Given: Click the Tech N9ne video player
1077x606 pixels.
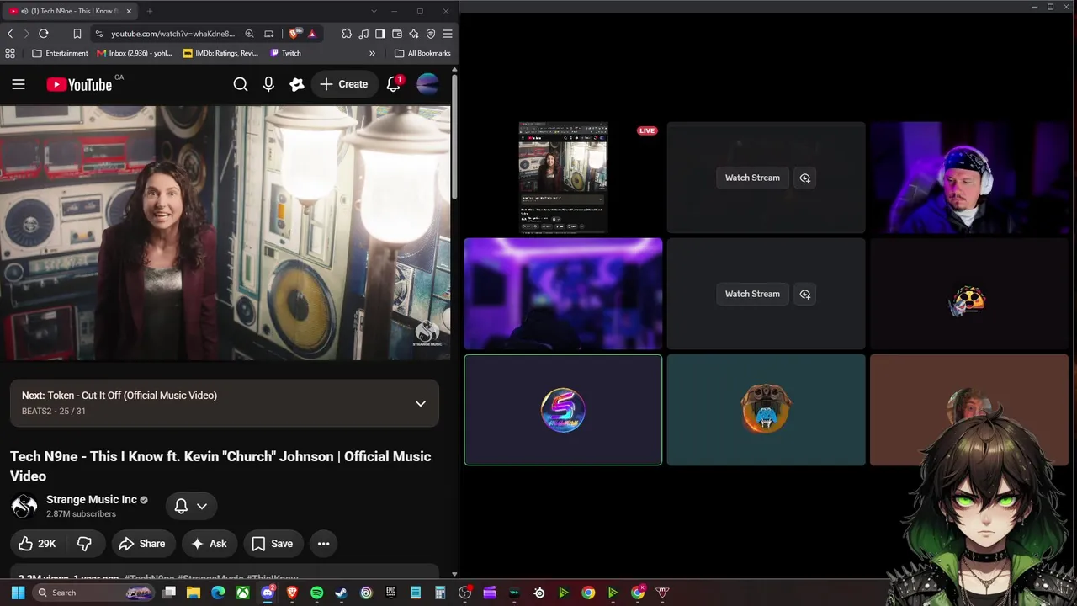Looking at the screenshot, I should [x=225, y=233].
